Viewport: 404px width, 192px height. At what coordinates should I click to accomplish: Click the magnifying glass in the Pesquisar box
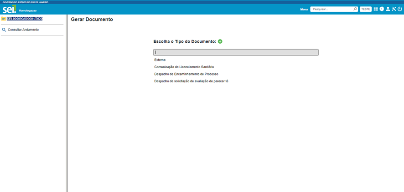point(355,9)
